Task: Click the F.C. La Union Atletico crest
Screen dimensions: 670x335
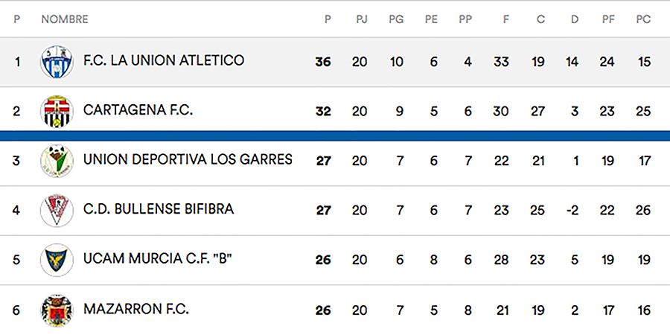Action: (x=57, y=62)
